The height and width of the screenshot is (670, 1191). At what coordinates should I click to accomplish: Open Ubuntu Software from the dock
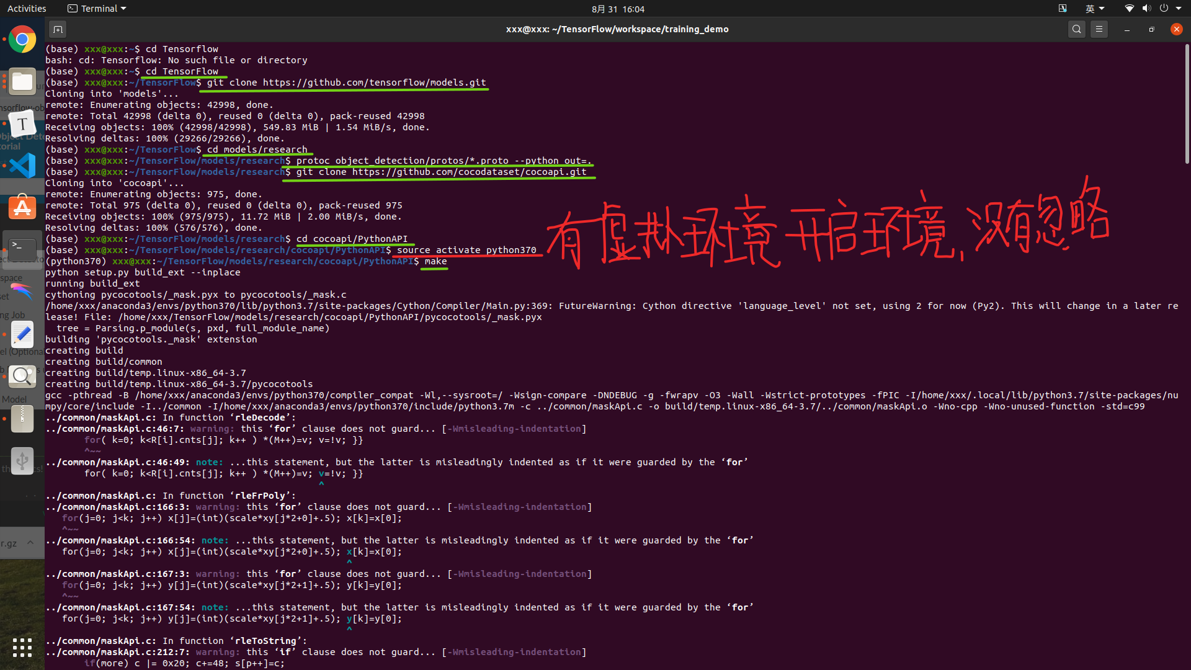tap(22, 208)
